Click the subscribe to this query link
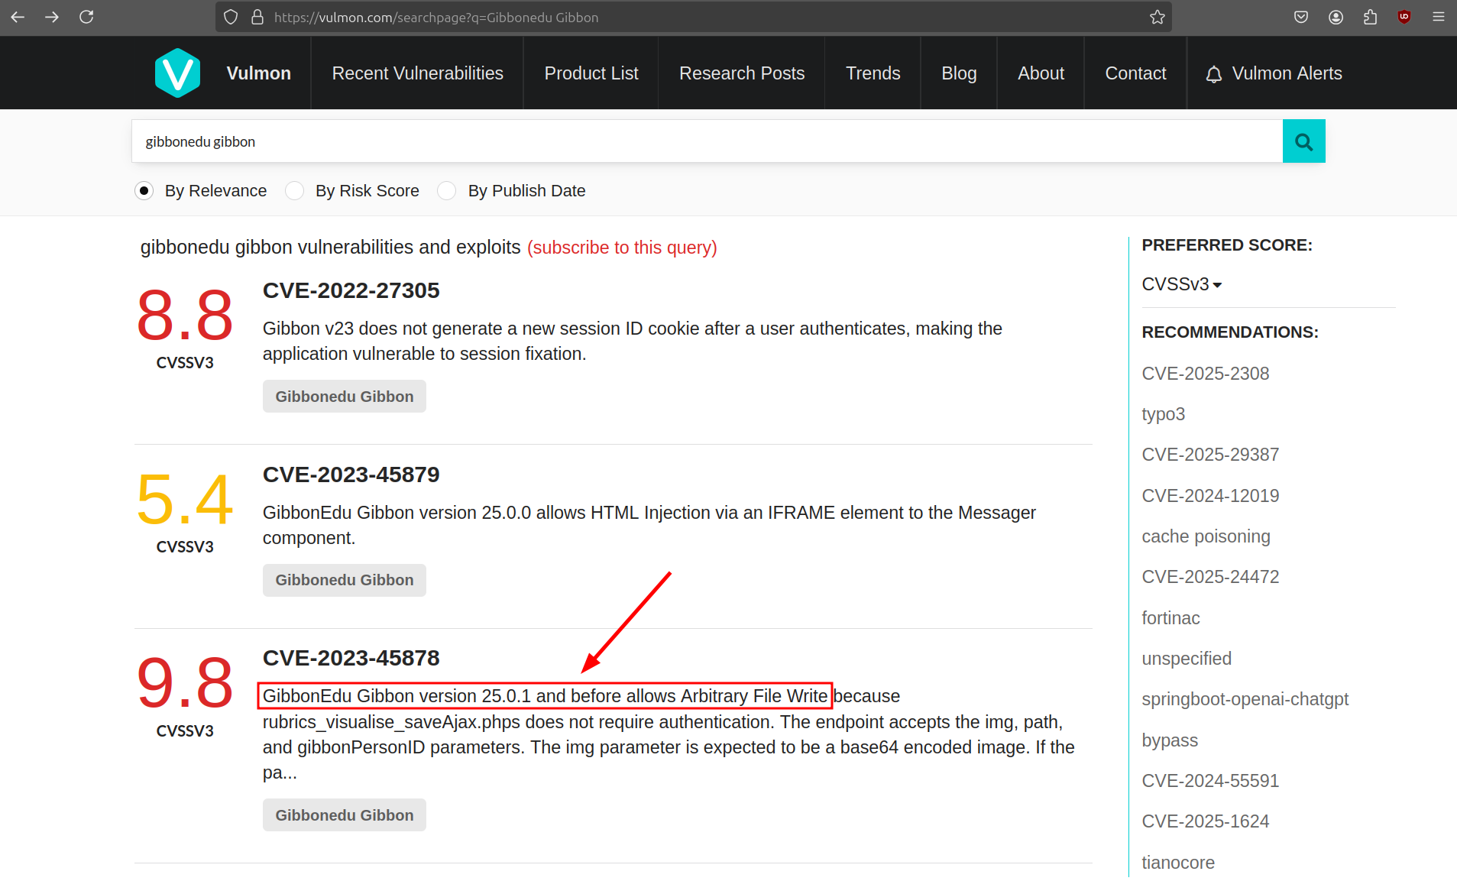The height and width of the screenshot is (881, 1457). tap(622, 248)
